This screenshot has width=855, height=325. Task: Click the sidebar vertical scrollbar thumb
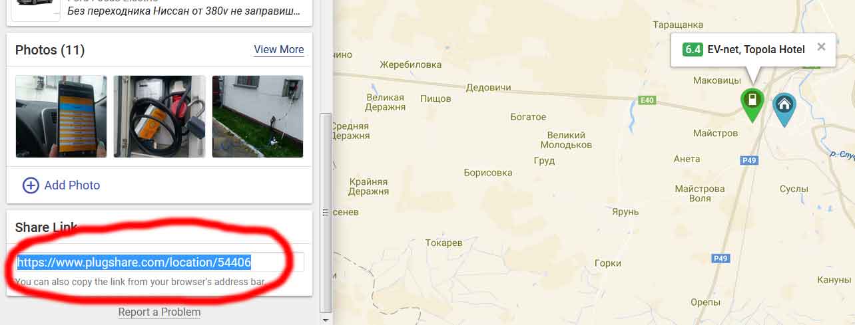(326, 212)
